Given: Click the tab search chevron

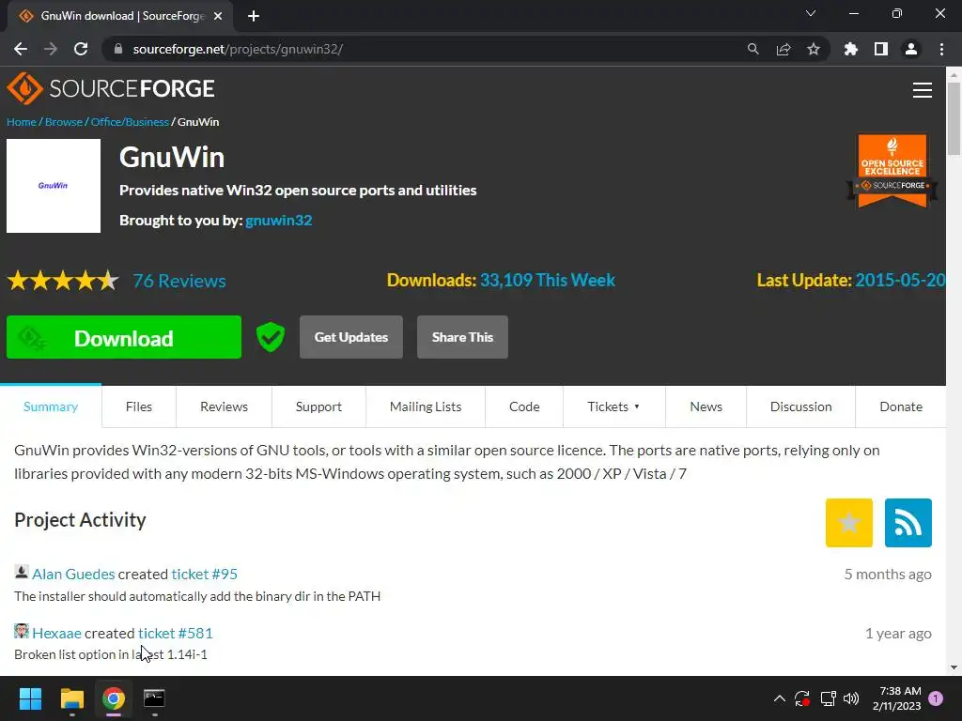Looking at the screenshot, I should (x=811, y=13).
